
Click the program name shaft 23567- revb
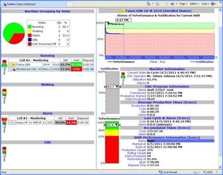pos(160,90)
